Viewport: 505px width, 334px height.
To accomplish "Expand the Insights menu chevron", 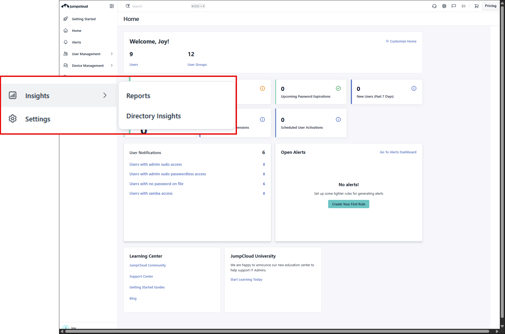I will [x=105, y=95].
